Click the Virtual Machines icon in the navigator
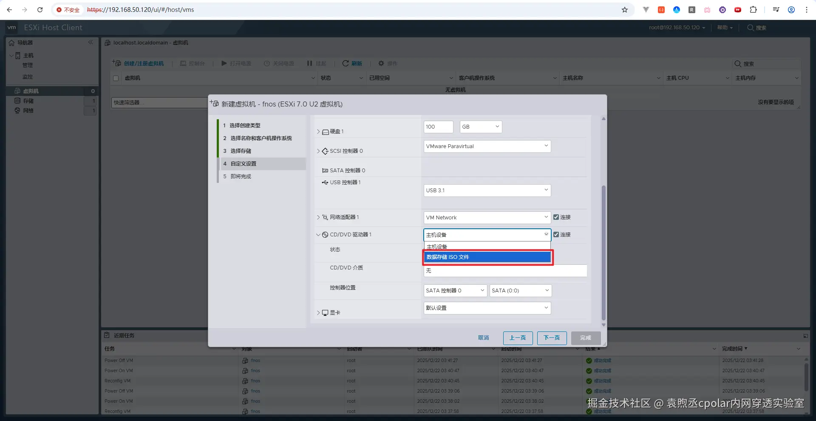This screenshot has width=816, height=421. coord(17,91)
